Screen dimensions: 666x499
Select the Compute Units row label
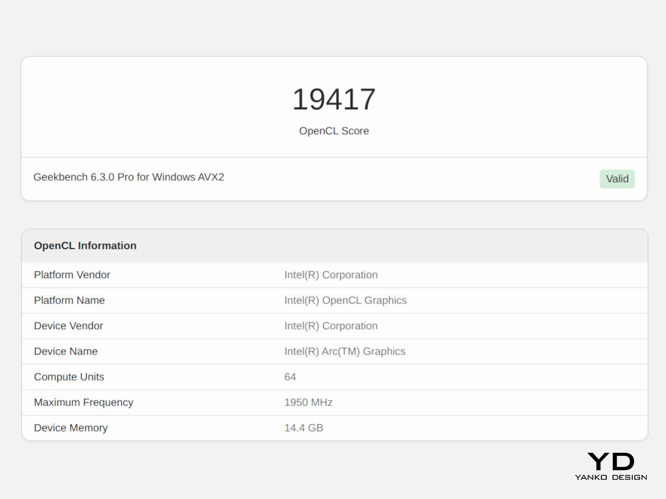click(x=69, y=377)
